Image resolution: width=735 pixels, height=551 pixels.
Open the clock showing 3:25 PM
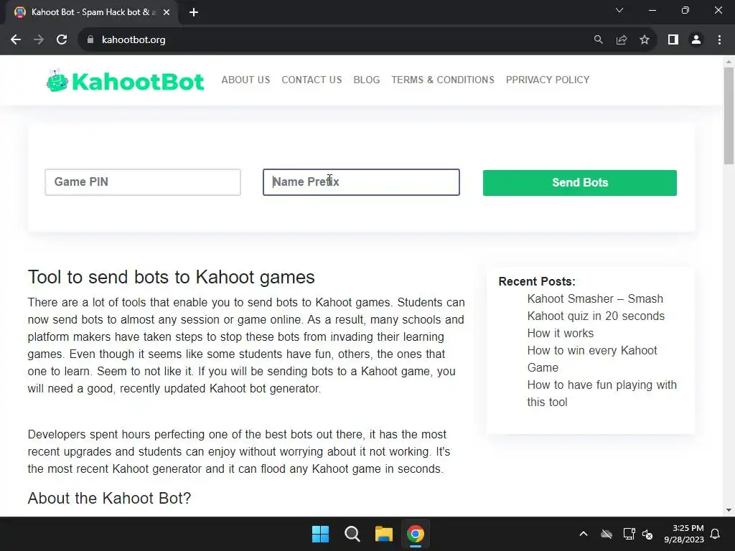pyautogui.click(x=684, y=534)
